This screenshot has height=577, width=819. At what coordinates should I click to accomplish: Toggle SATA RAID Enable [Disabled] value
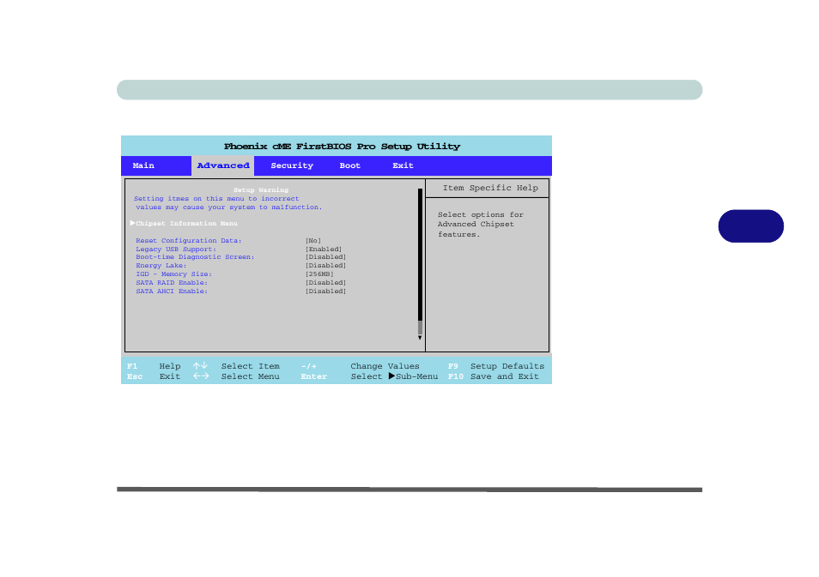[x=325, y=282]
